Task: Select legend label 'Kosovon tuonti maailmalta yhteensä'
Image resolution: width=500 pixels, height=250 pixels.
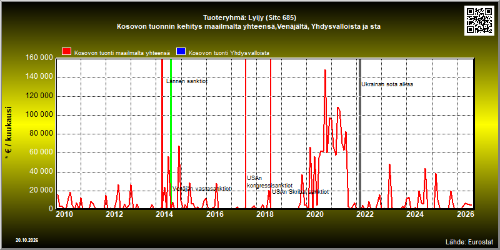Action: point(122,53)
